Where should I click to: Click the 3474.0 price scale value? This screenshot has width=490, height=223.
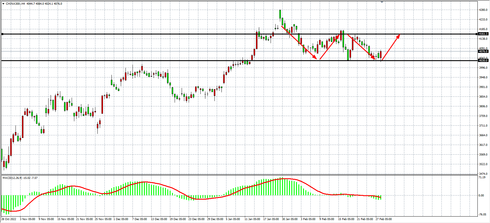[x=483, y=174]
